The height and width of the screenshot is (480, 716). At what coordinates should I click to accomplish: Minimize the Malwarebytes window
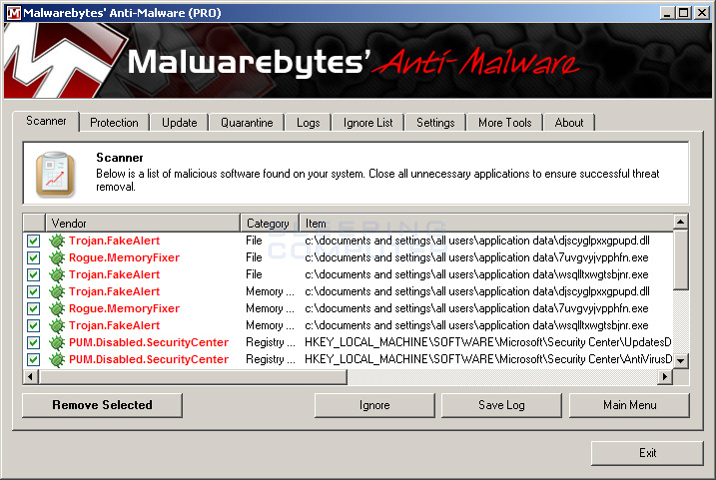668,13
